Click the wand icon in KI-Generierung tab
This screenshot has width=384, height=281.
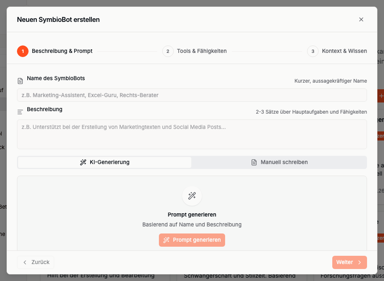83,162
